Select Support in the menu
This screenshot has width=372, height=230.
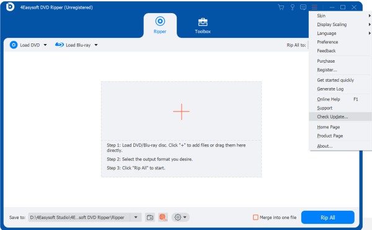(340, 108)
